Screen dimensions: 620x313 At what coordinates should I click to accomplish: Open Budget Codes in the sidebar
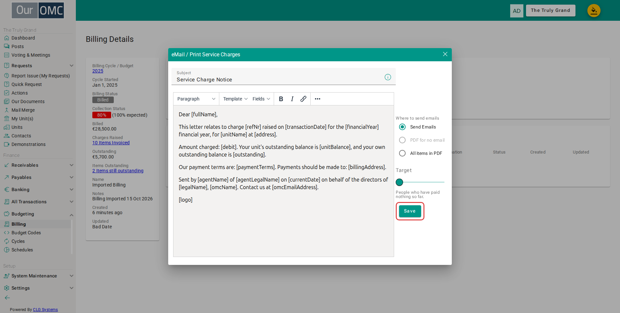pos(26,233)
